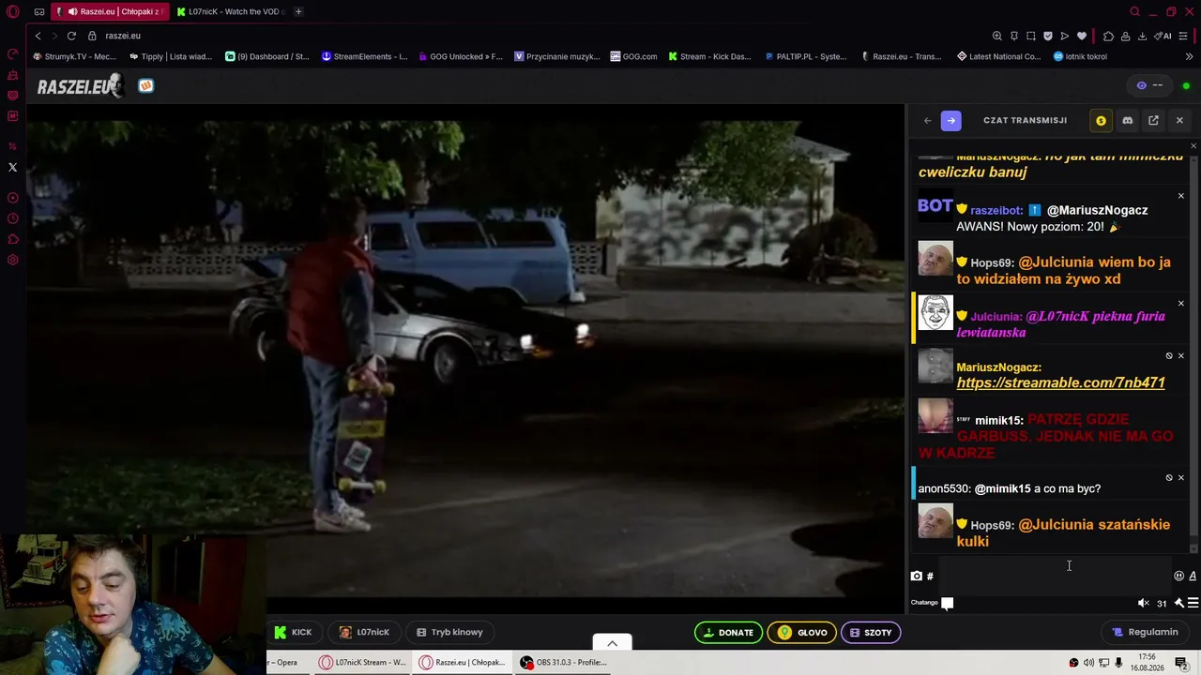Insert a hashtag with the # icon

click(x=930, y=576)
